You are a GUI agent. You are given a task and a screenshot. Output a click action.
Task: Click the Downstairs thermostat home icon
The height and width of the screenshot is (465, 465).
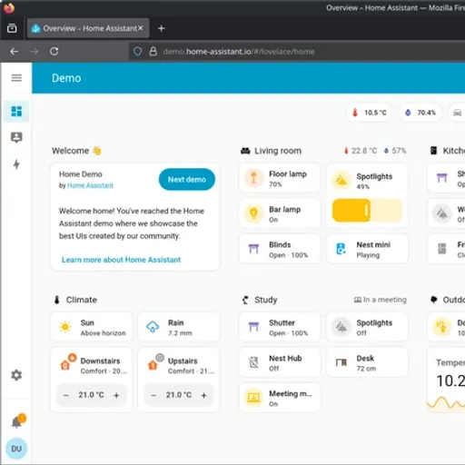pyautogui.click(x=65, y=365)
